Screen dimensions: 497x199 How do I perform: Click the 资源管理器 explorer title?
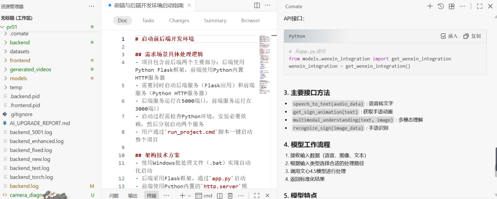pos(12,6)
